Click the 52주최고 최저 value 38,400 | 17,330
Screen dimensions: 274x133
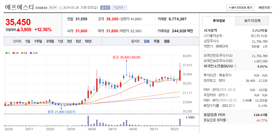(x=257, y=81)
